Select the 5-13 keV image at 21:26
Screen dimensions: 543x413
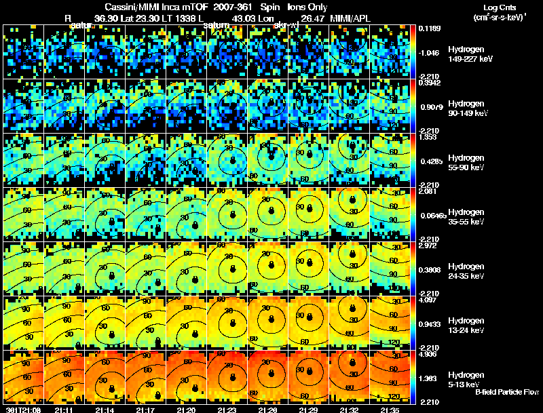(267, 377)
